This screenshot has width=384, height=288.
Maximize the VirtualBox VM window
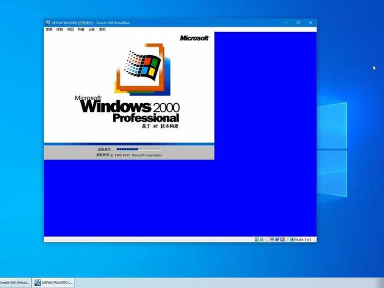298,23
